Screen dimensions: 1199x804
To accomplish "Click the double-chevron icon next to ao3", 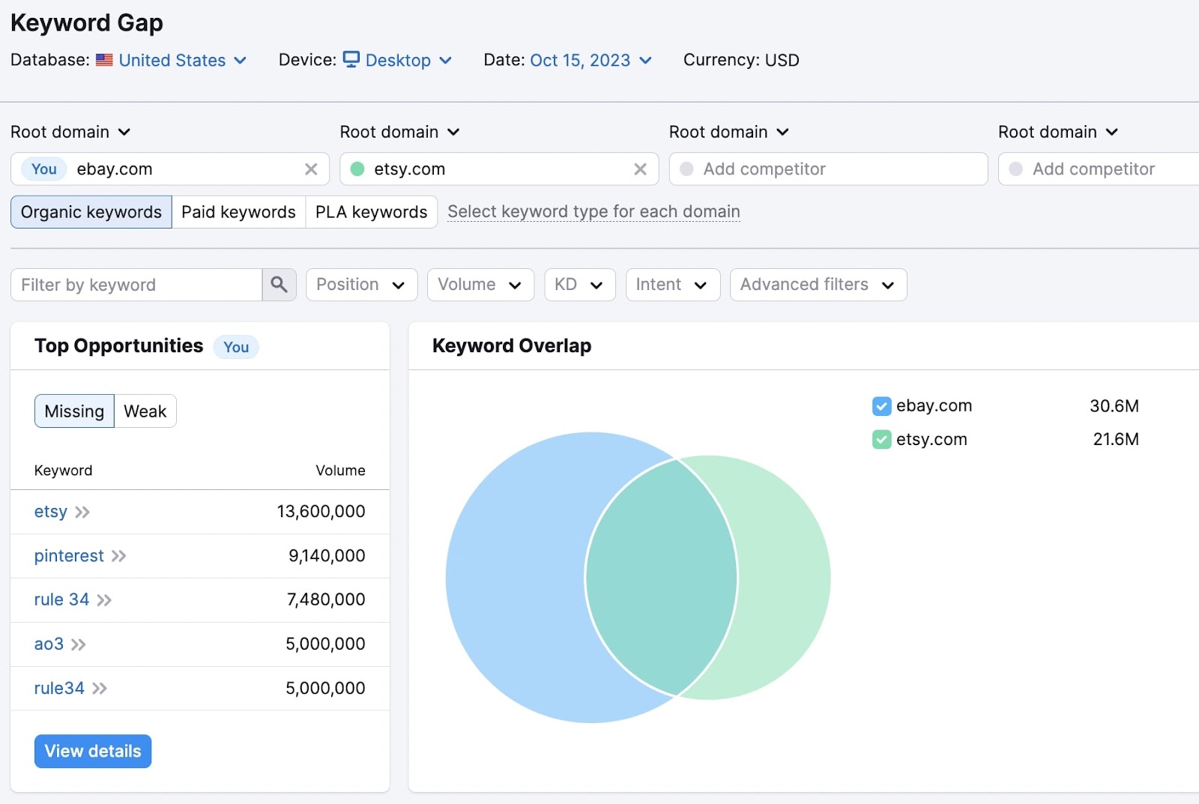I will 79,644.
